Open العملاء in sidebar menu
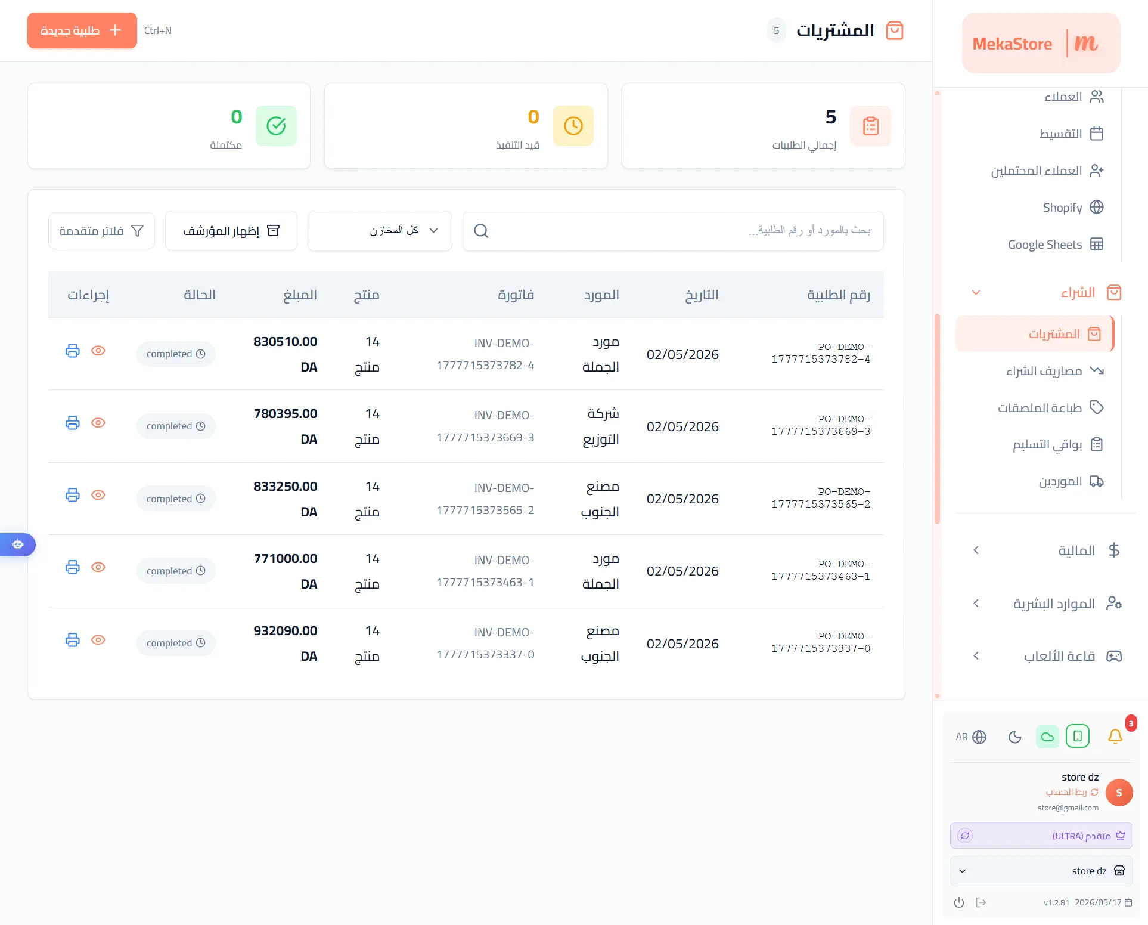This screenshot has width=1148, height=925. (x=1073, y=97)
